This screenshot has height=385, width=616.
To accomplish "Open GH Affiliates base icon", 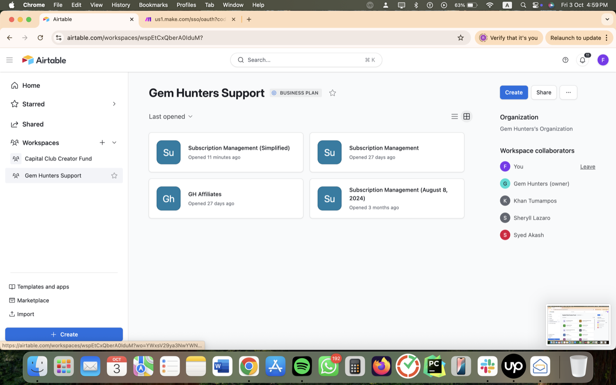I will (168, 198).
